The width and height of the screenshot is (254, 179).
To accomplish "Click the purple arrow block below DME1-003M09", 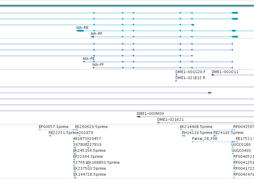I will (x=138, y=117).
